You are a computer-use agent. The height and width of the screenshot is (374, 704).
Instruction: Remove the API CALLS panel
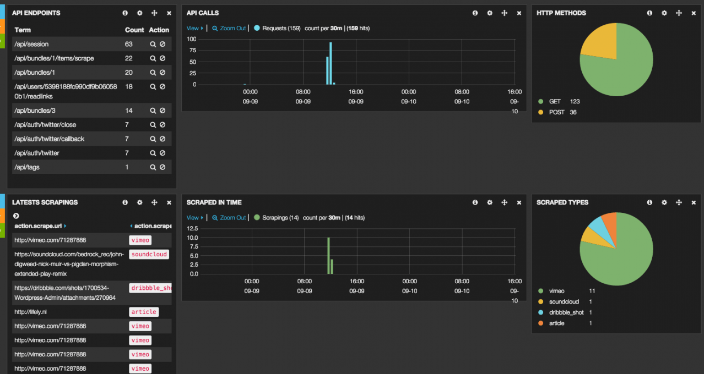519,13
